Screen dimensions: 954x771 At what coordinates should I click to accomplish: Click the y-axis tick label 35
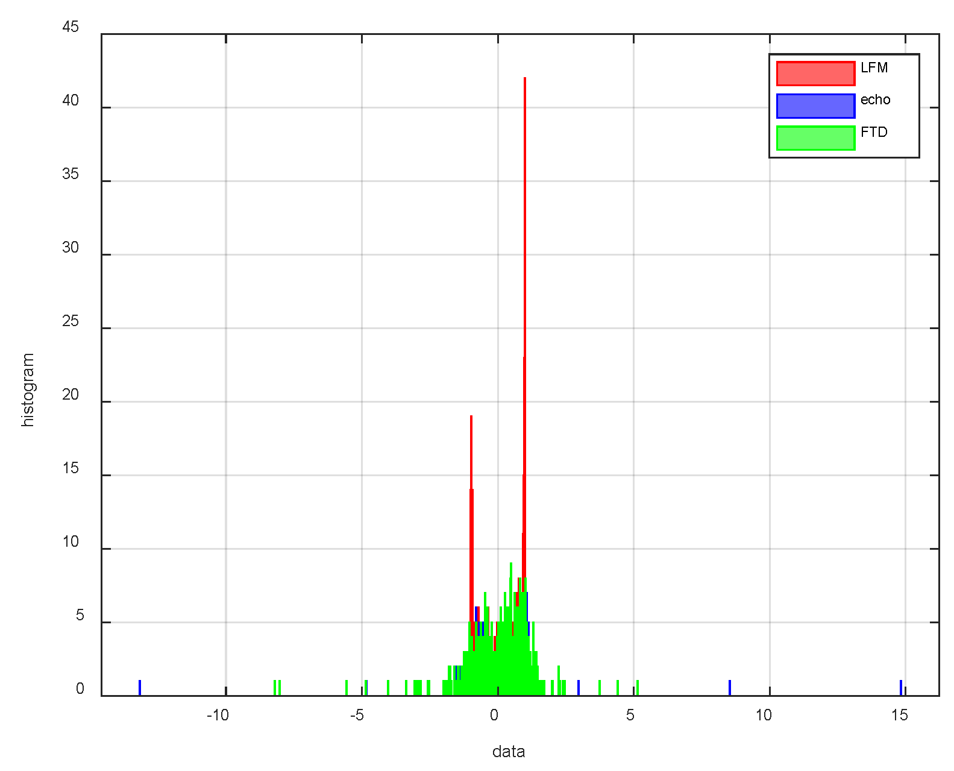click(x=71, y=174)
